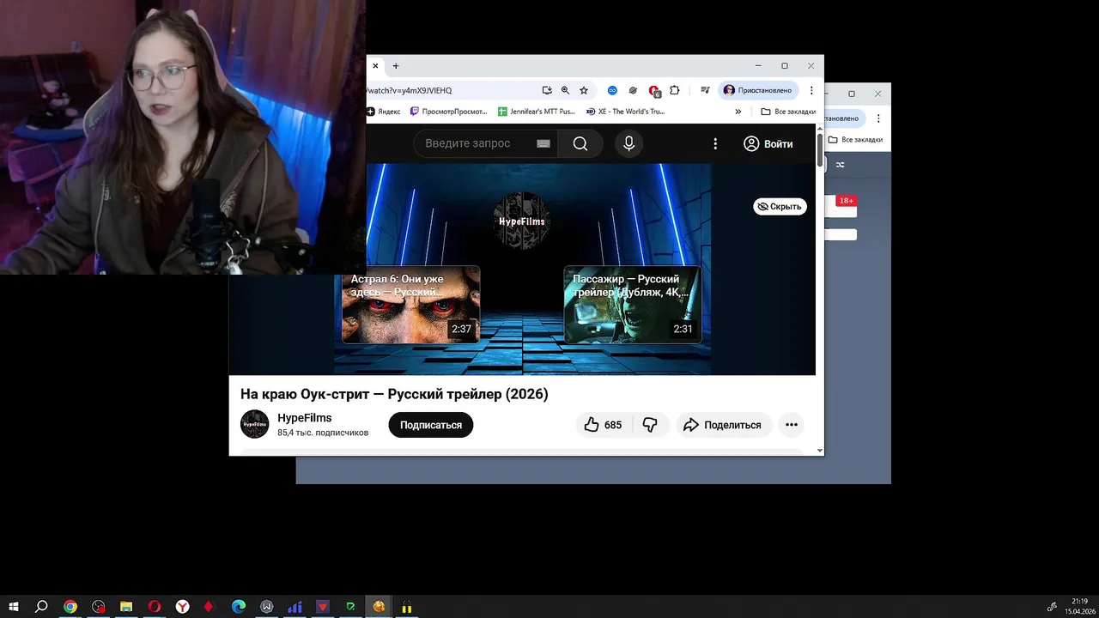The width and height of the screenshot is (1099, 618).
Task: Click the page scrollbar down arrow
Action: (x=820, y=451)
